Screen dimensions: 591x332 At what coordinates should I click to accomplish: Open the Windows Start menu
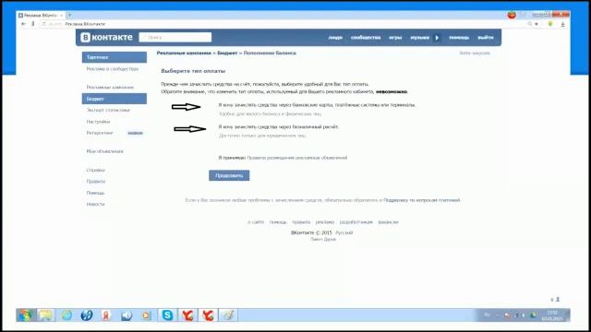tap(26, 315)
